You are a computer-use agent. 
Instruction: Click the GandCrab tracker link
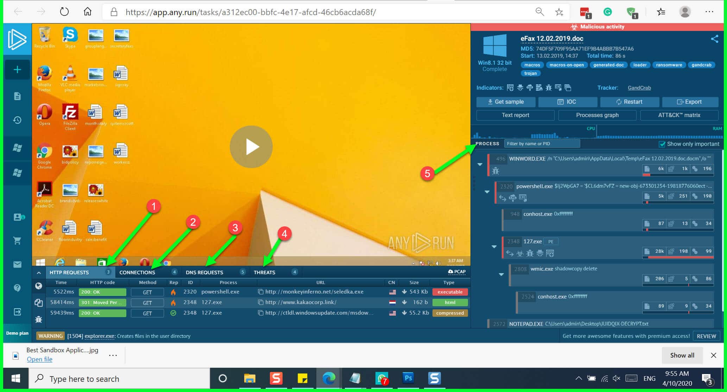click(x=639, y=88)
